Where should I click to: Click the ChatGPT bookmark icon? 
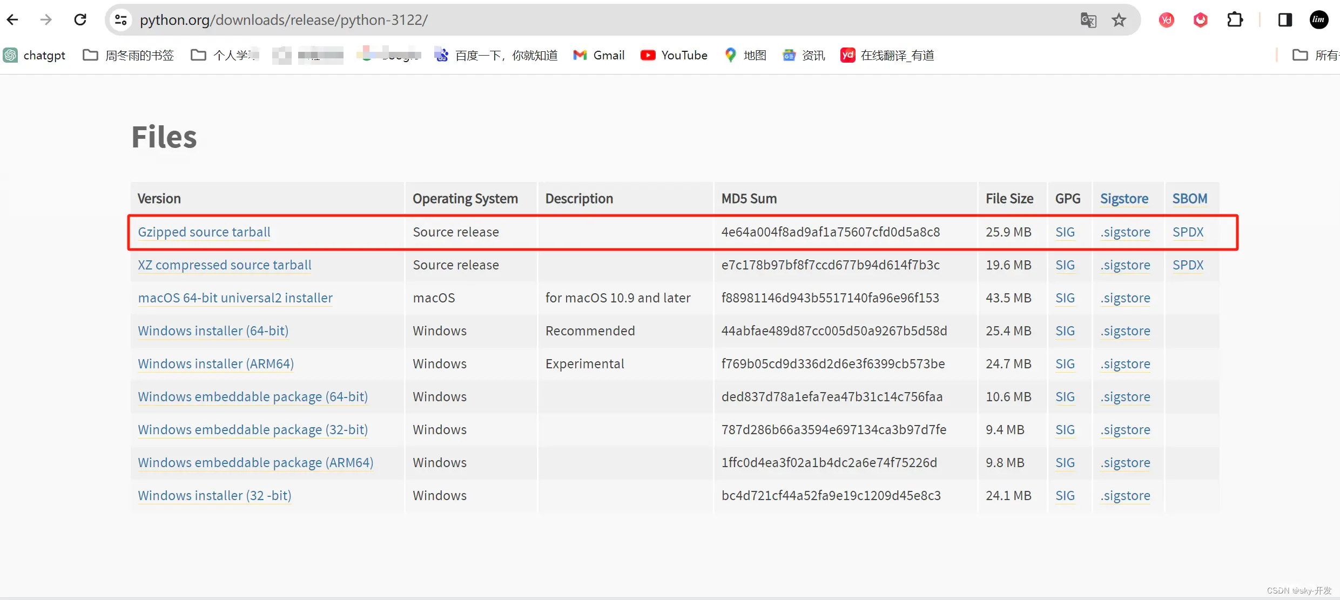click(x=10, y=56)
